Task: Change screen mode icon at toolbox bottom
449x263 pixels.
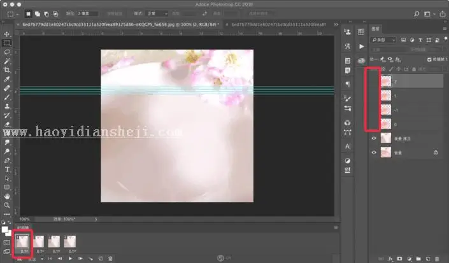Action: [6, 252]
